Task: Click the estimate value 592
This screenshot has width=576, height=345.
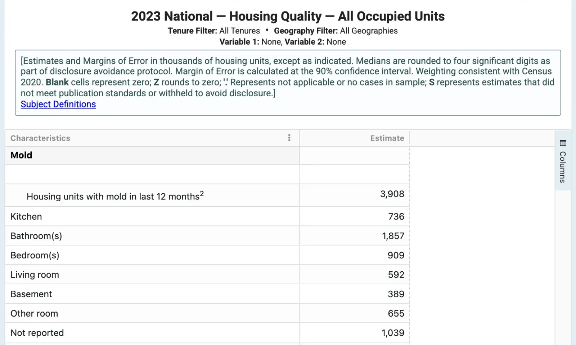Action: coord(396,275)
